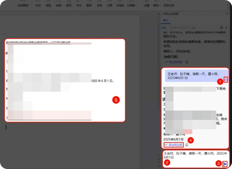232x169 pixels.
Task: Click 导出到左侧 below 2025年6月1日 reply
Action: tap(173, 145)
